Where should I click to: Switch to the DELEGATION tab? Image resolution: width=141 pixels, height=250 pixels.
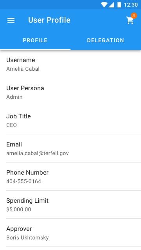click(106, 40)
